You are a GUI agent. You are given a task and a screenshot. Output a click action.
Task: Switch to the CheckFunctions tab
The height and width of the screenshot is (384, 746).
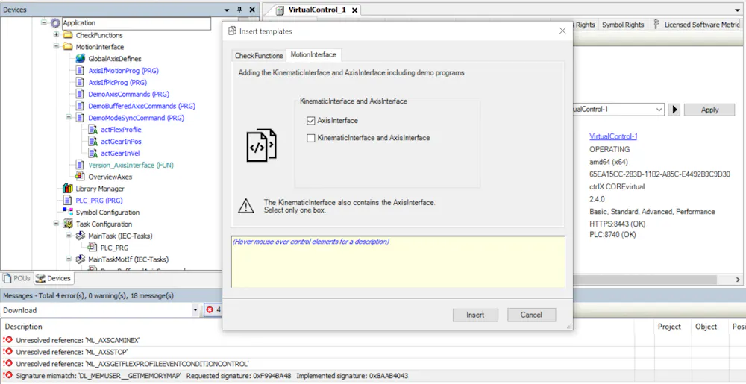tap(260, 56)
